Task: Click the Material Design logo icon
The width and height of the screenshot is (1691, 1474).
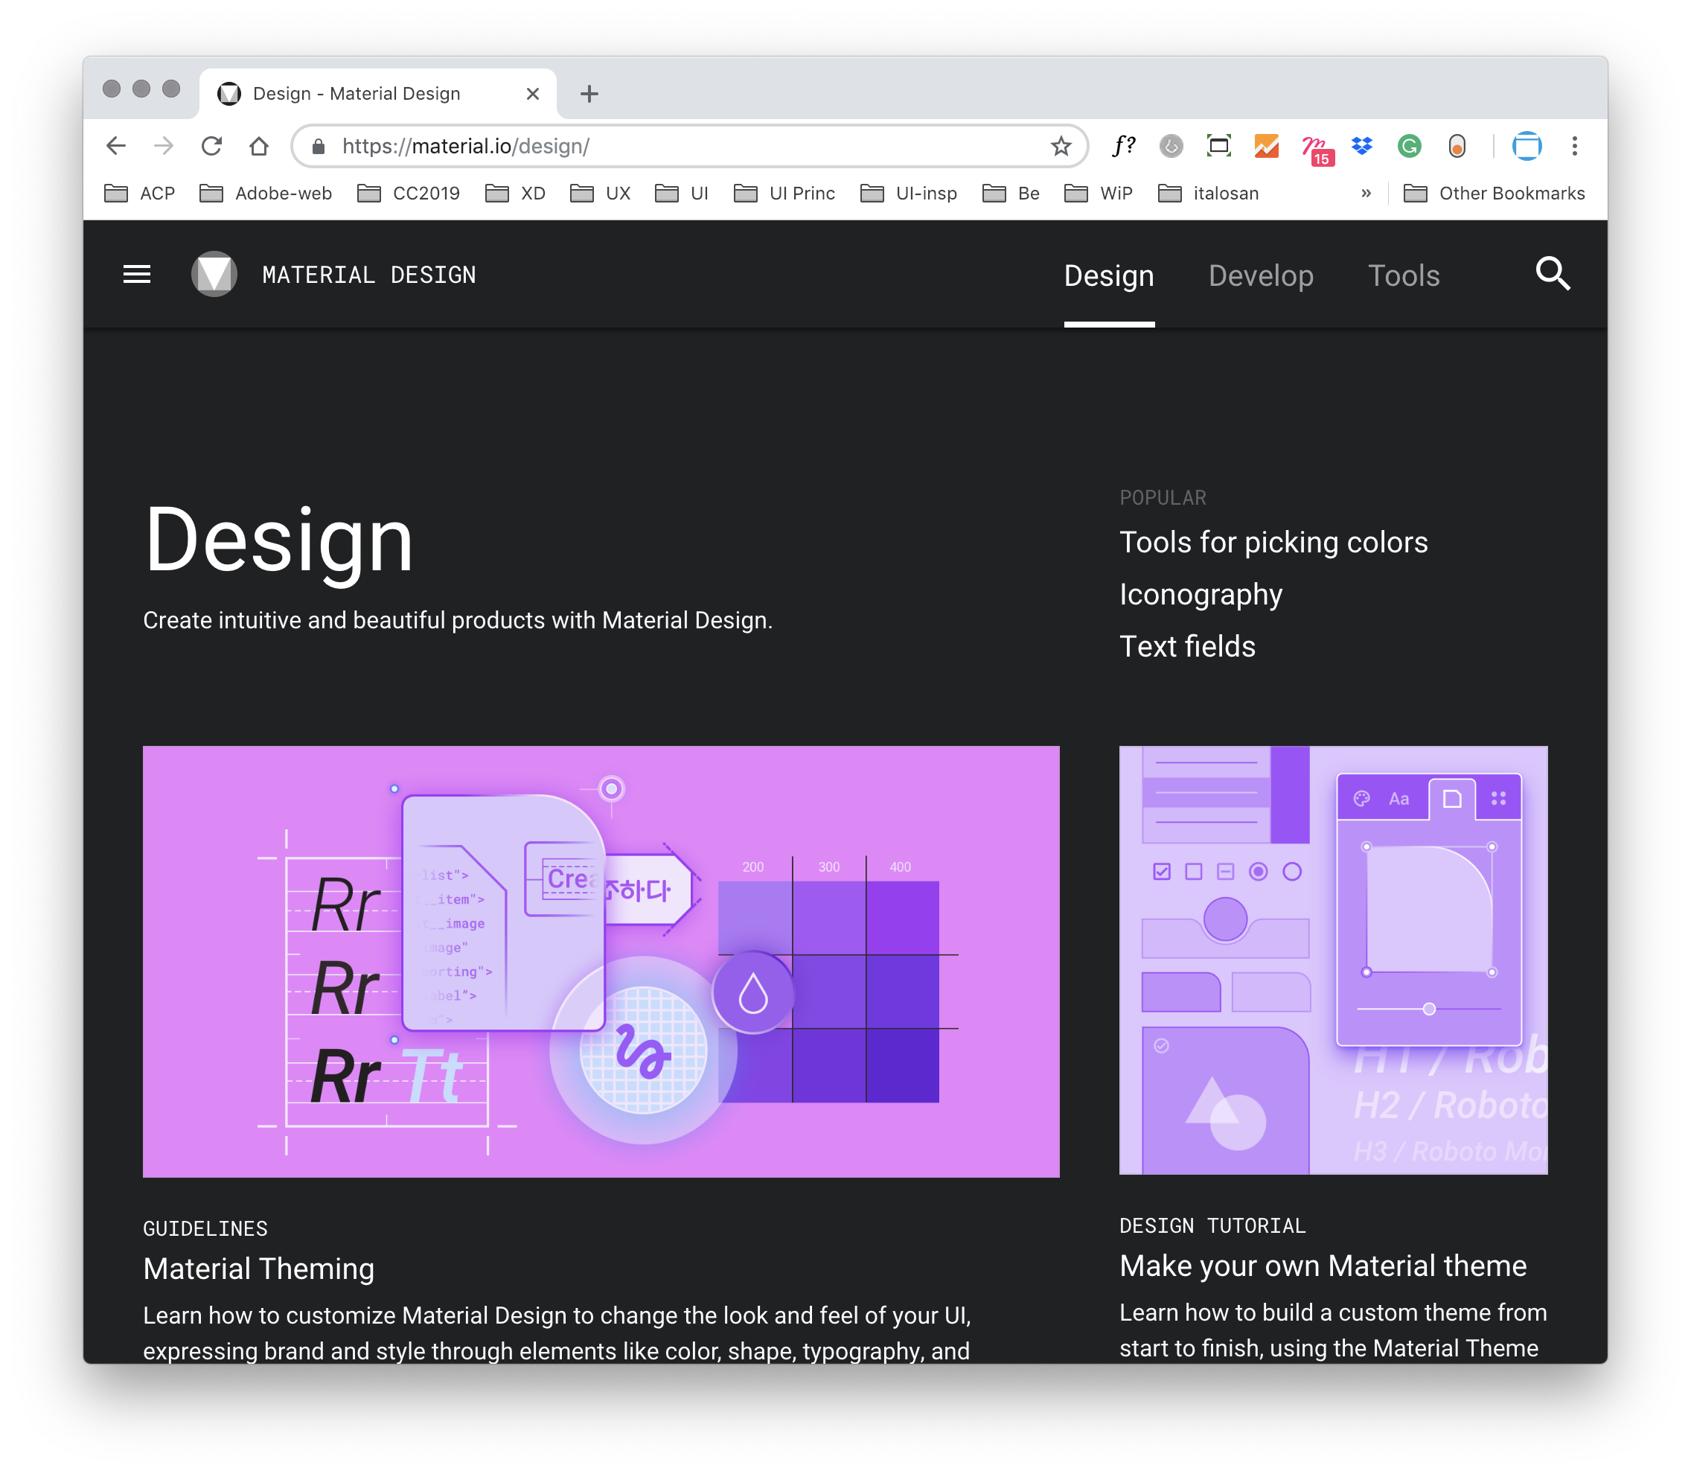Action: coord(214,275)
